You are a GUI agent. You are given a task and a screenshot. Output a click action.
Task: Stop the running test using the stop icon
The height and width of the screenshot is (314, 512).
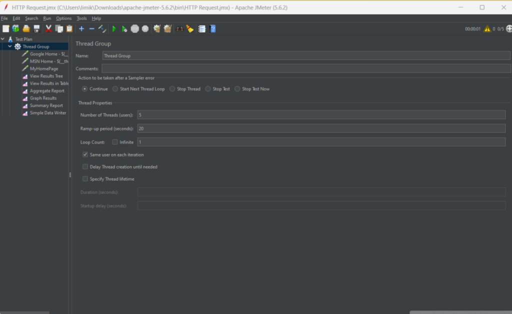click(134, 28)
